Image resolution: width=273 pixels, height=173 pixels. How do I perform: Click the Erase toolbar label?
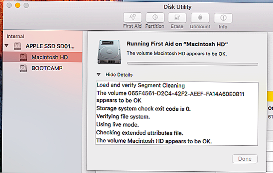coord(177,26)
